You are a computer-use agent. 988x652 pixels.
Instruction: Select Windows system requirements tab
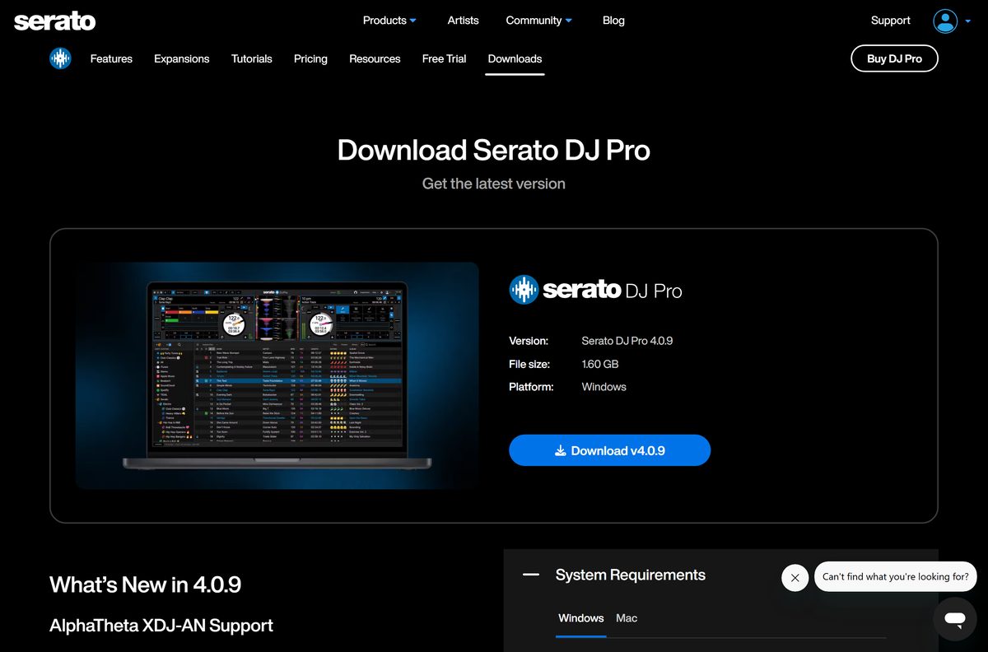581,618
